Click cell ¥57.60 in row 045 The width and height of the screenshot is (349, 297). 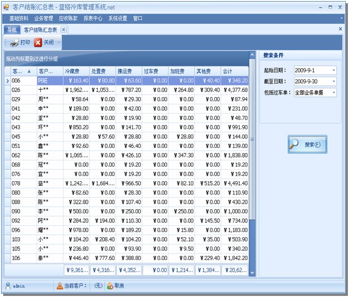[102, 137]
